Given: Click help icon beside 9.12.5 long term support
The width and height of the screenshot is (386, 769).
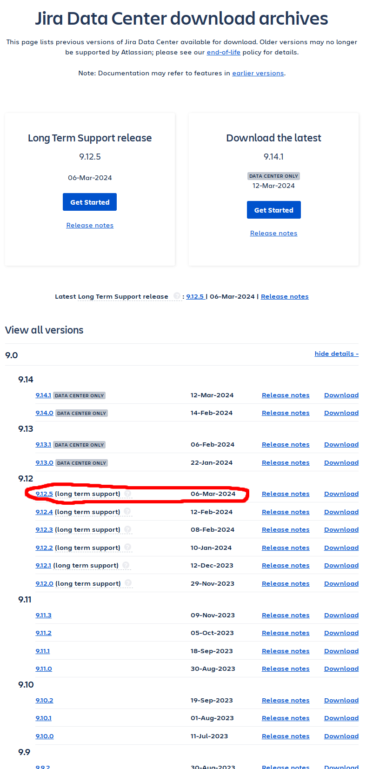Looking at the screenshot, I should [128, 494].
